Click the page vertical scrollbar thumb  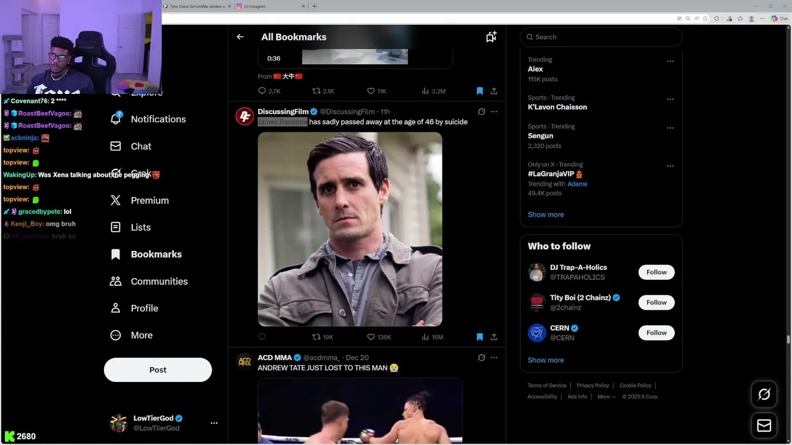(788, 339)
